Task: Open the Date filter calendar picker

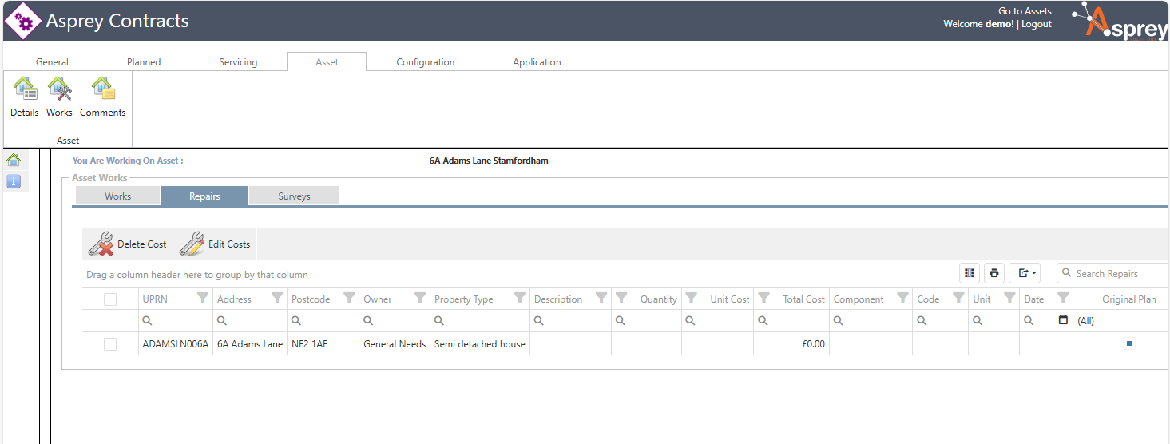Action: pyautogui.click(x=1062, y=320)
